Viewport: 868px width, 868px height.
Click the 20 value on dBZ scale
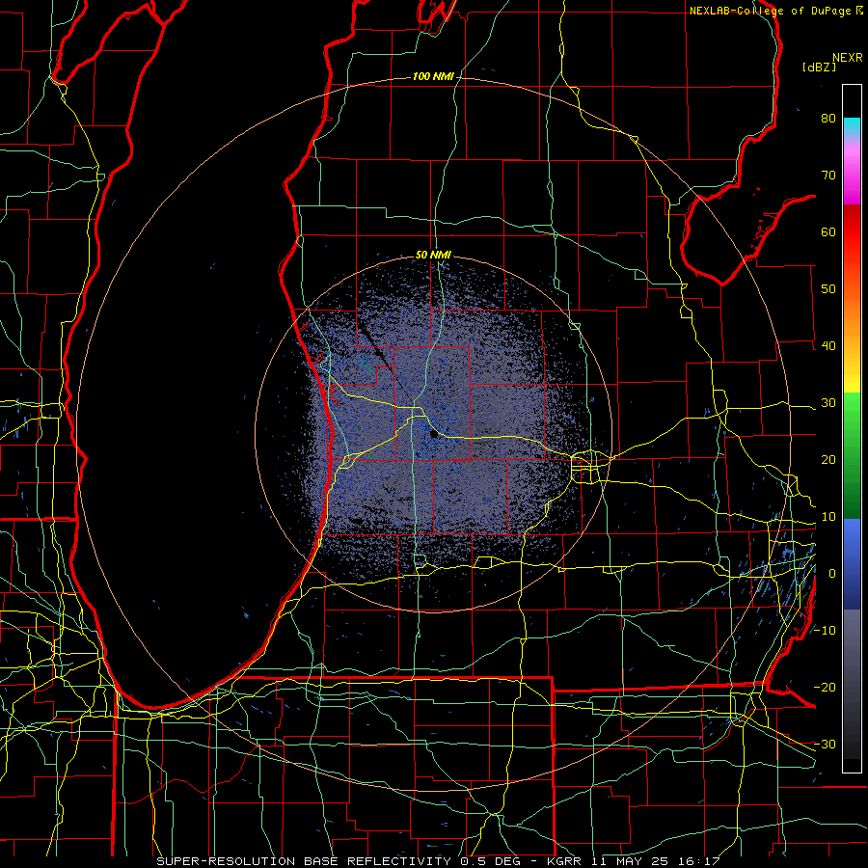[828, 460]
